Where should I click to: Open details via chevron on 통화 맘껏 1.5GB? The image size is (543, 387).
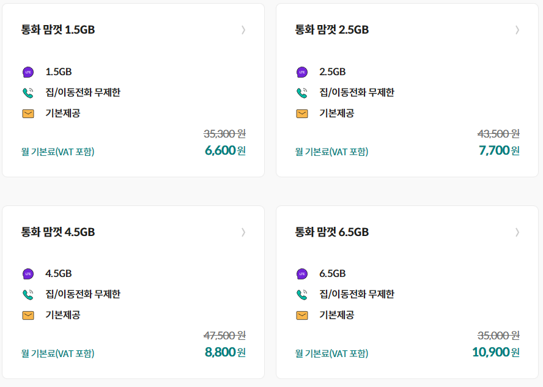point(243,30)
